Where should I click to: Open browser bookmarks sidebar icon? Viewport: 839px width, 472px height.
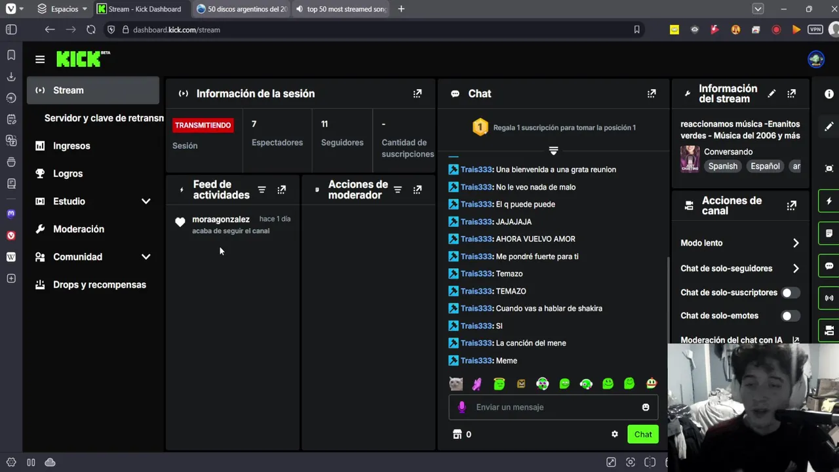[x=11, y=55]
